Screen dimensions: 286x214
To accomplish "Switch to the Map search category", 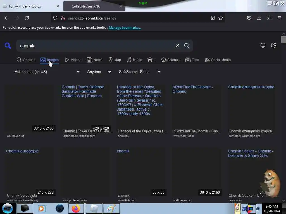I will pos(115,60).
